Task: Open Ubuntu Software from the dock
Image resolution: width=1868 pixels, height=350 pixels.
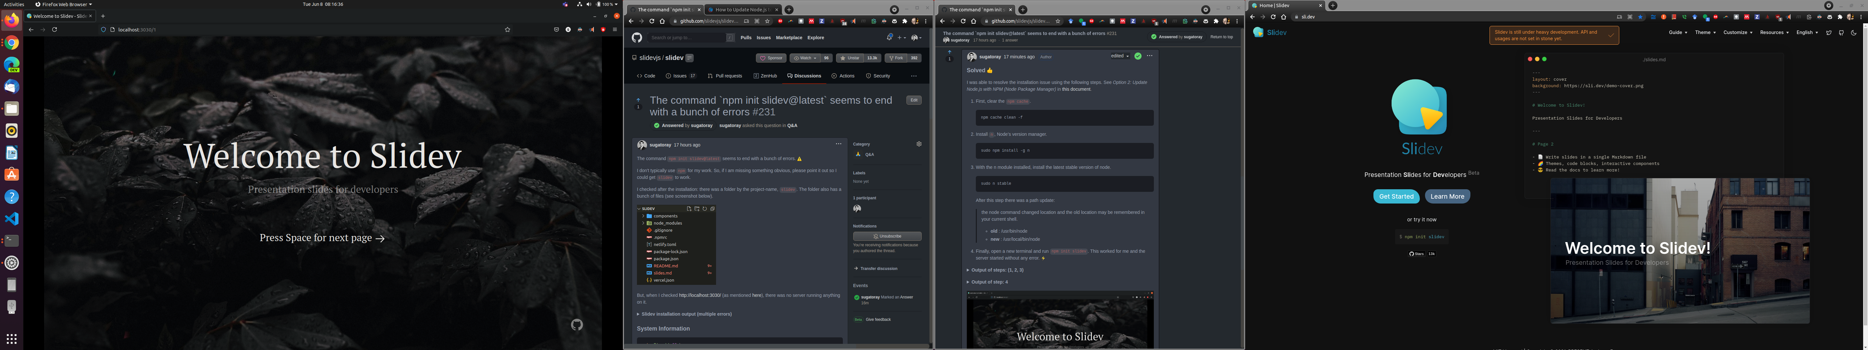Action: point(12,175)
